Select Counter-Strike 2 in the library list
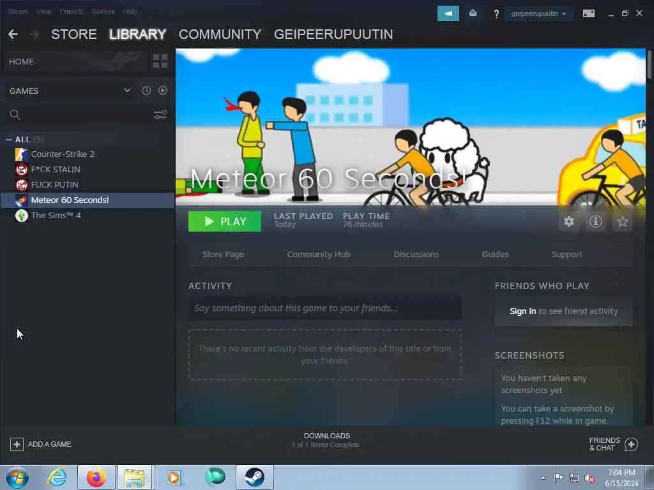Image resolution: width=654 pixels, height=490 pixels. tap(87, 154)
